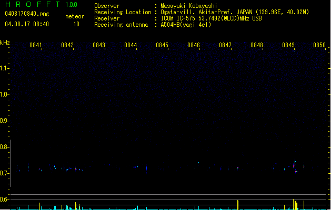Image resolution: width=331 pixels, height=210 pixels.
Task: Click the Observer label
Action: [x=107, y=6]
